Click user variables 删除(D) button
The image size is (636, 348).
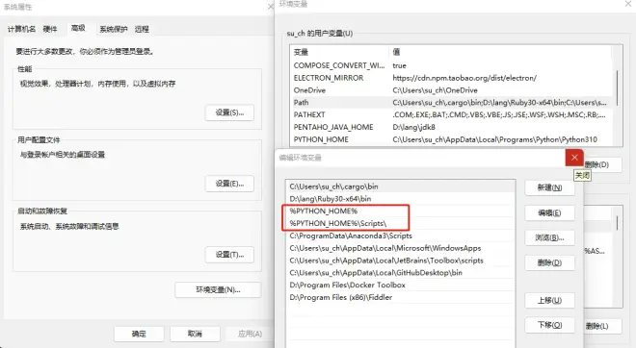[x=602, y=164]
